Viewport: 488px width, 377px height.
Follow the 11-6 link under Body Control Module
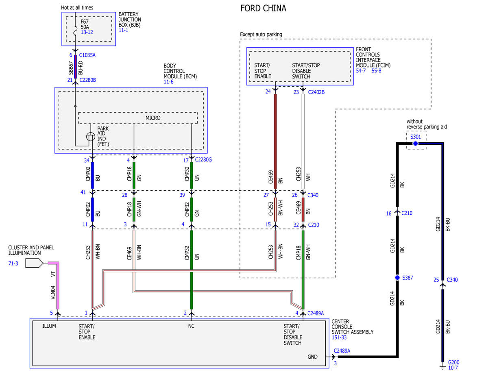click(169, 82)
